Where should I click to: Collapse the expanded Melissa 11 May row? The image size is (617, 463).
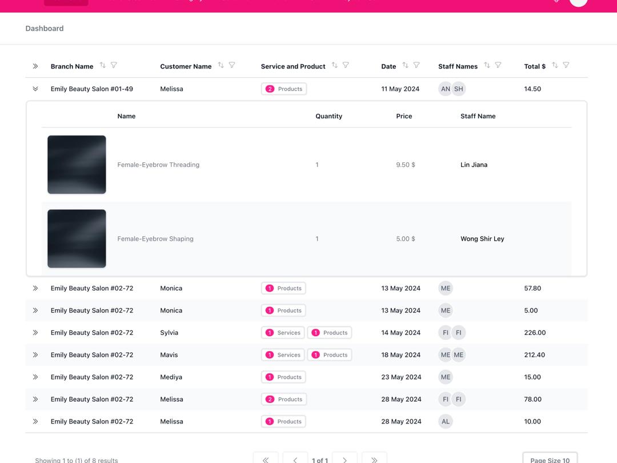pyautogui.click(x=35, y=89)
